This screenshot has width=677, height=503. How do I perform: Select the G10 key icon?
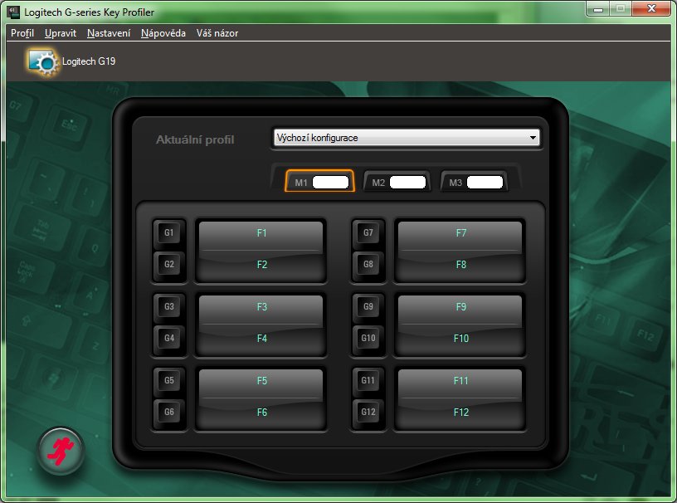368,339
